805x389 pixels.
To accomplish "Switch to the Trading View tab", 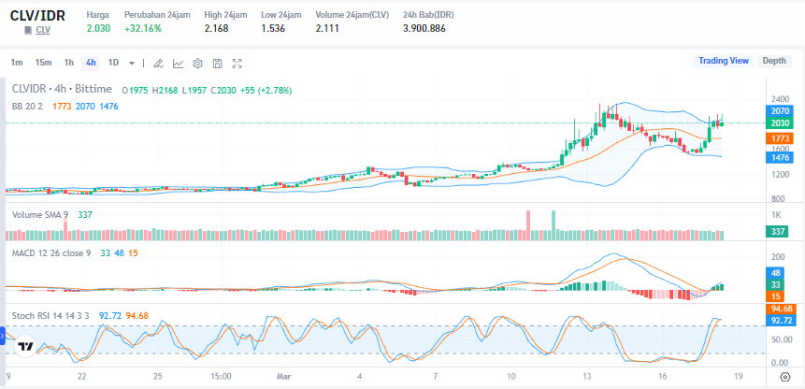I will point(724,61).
